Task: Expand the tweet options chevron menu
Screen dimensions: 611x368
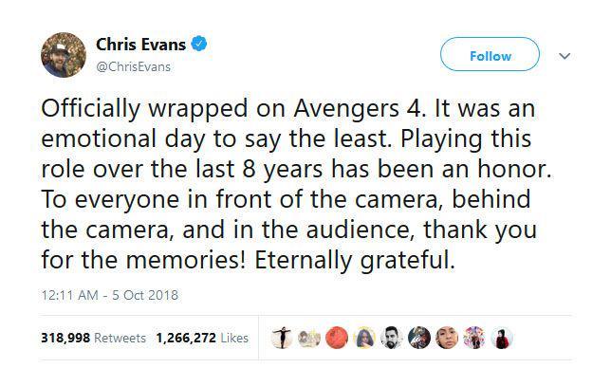Action: click(565, 56)
